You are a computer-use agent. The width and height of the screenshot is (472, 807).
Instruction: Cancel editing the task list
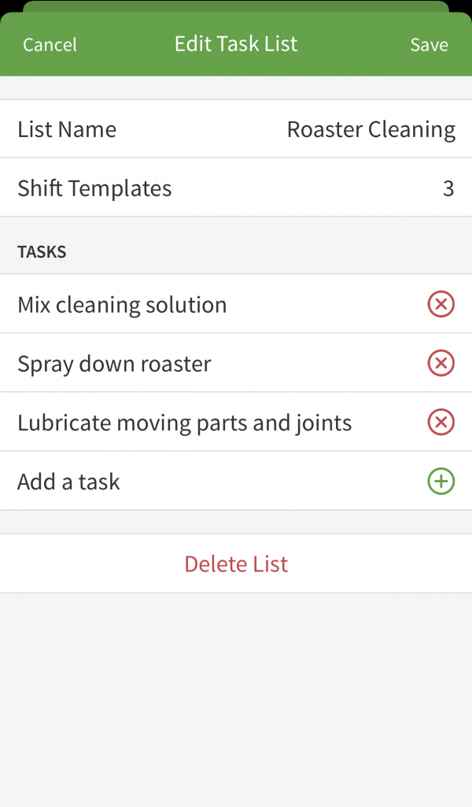tap(50, 45)
